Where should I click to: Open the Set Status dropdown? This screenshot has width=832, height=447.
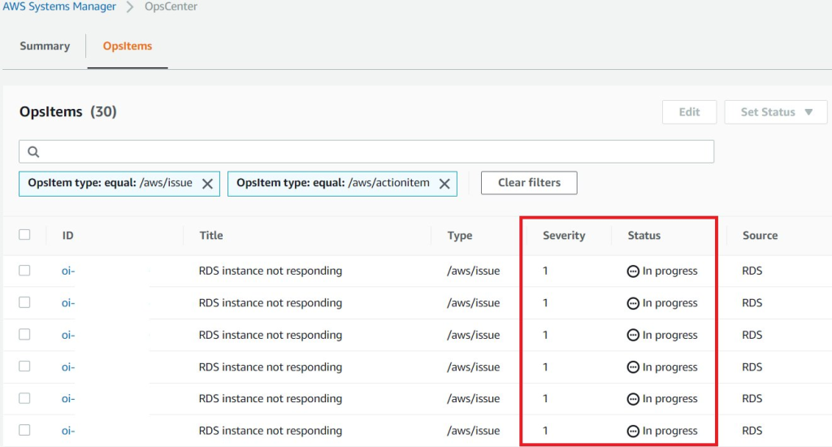click(x=776, y=112)
